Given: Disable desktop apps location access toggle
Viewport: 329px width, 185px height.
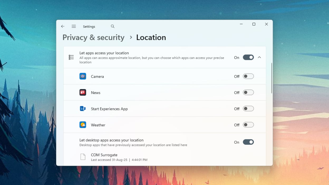Looking at the screenshot, I should (x=248, y=142).
